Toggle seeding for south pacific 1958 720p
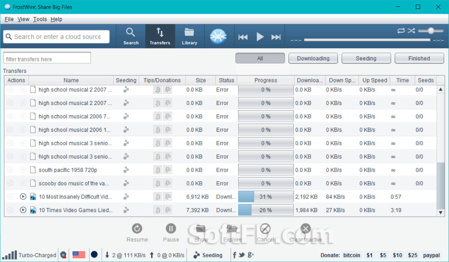This screenshot has height=262, width=449. coord(126,170)
